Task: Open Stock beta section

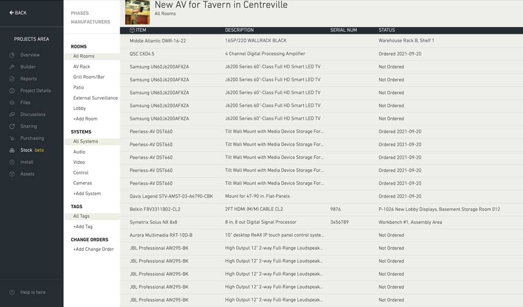Action: (x=32, y=150)
